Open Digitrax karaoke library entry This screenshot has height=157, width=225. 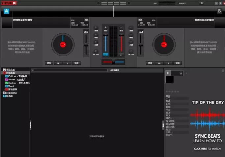(x=17, y=83)
